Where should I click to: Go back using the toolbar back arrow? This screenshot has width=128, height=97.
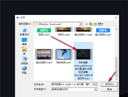point(87,24)
